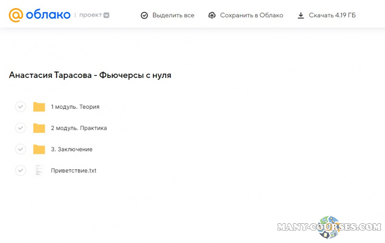385x243 pixels.
Task: Select the checkbox next to 3. Заключение
Action: pyautogui.click(x=20, y=149)
